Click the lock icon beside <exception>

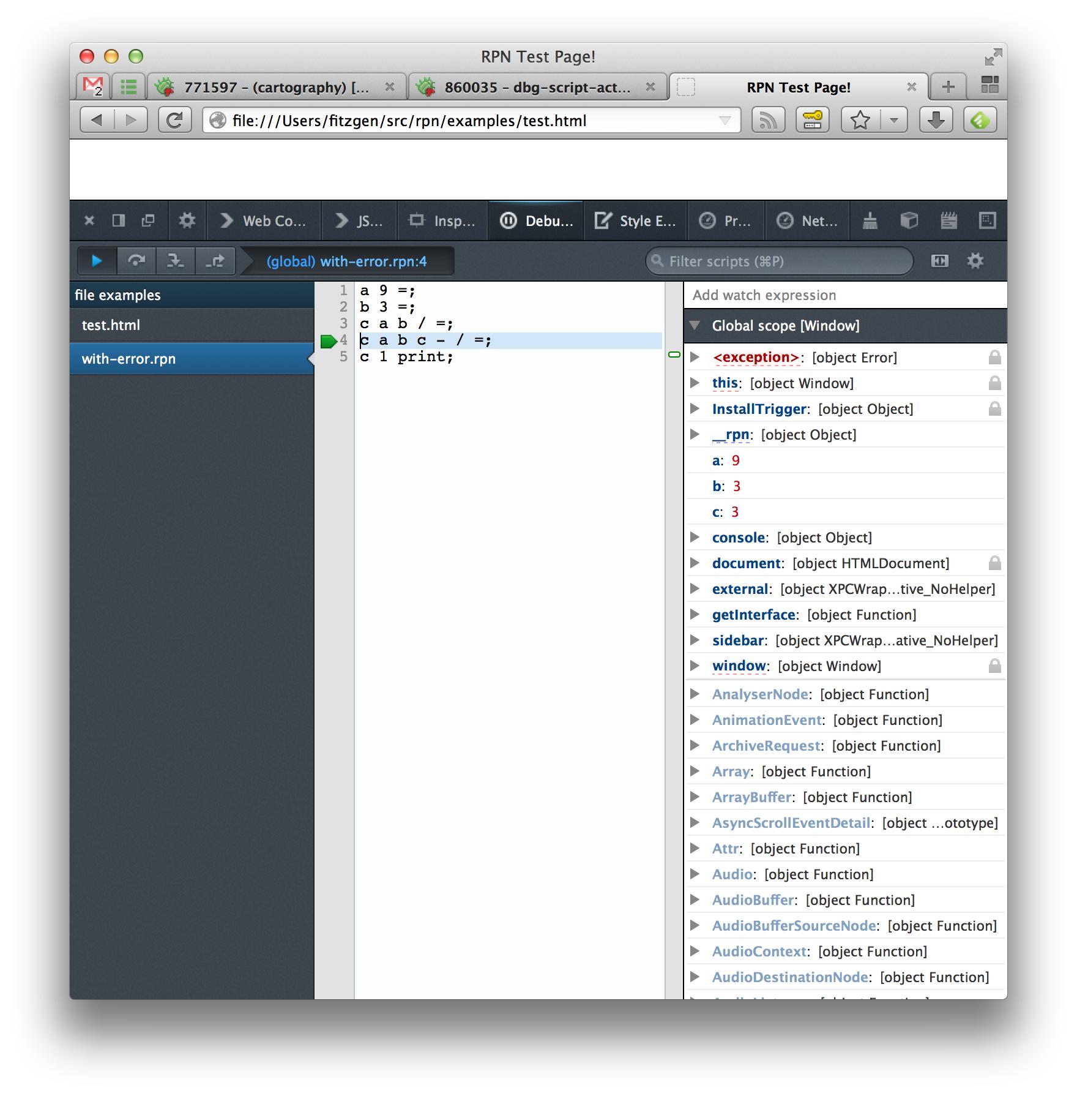[x=994, y=357]
